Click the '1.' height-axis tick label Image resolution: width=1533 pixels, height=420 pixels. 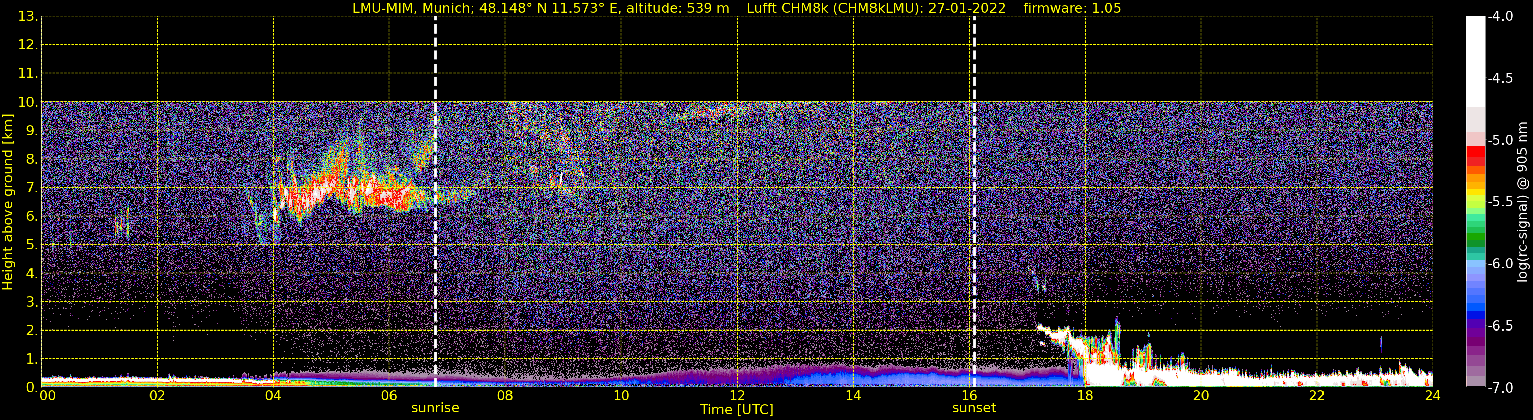32,359
